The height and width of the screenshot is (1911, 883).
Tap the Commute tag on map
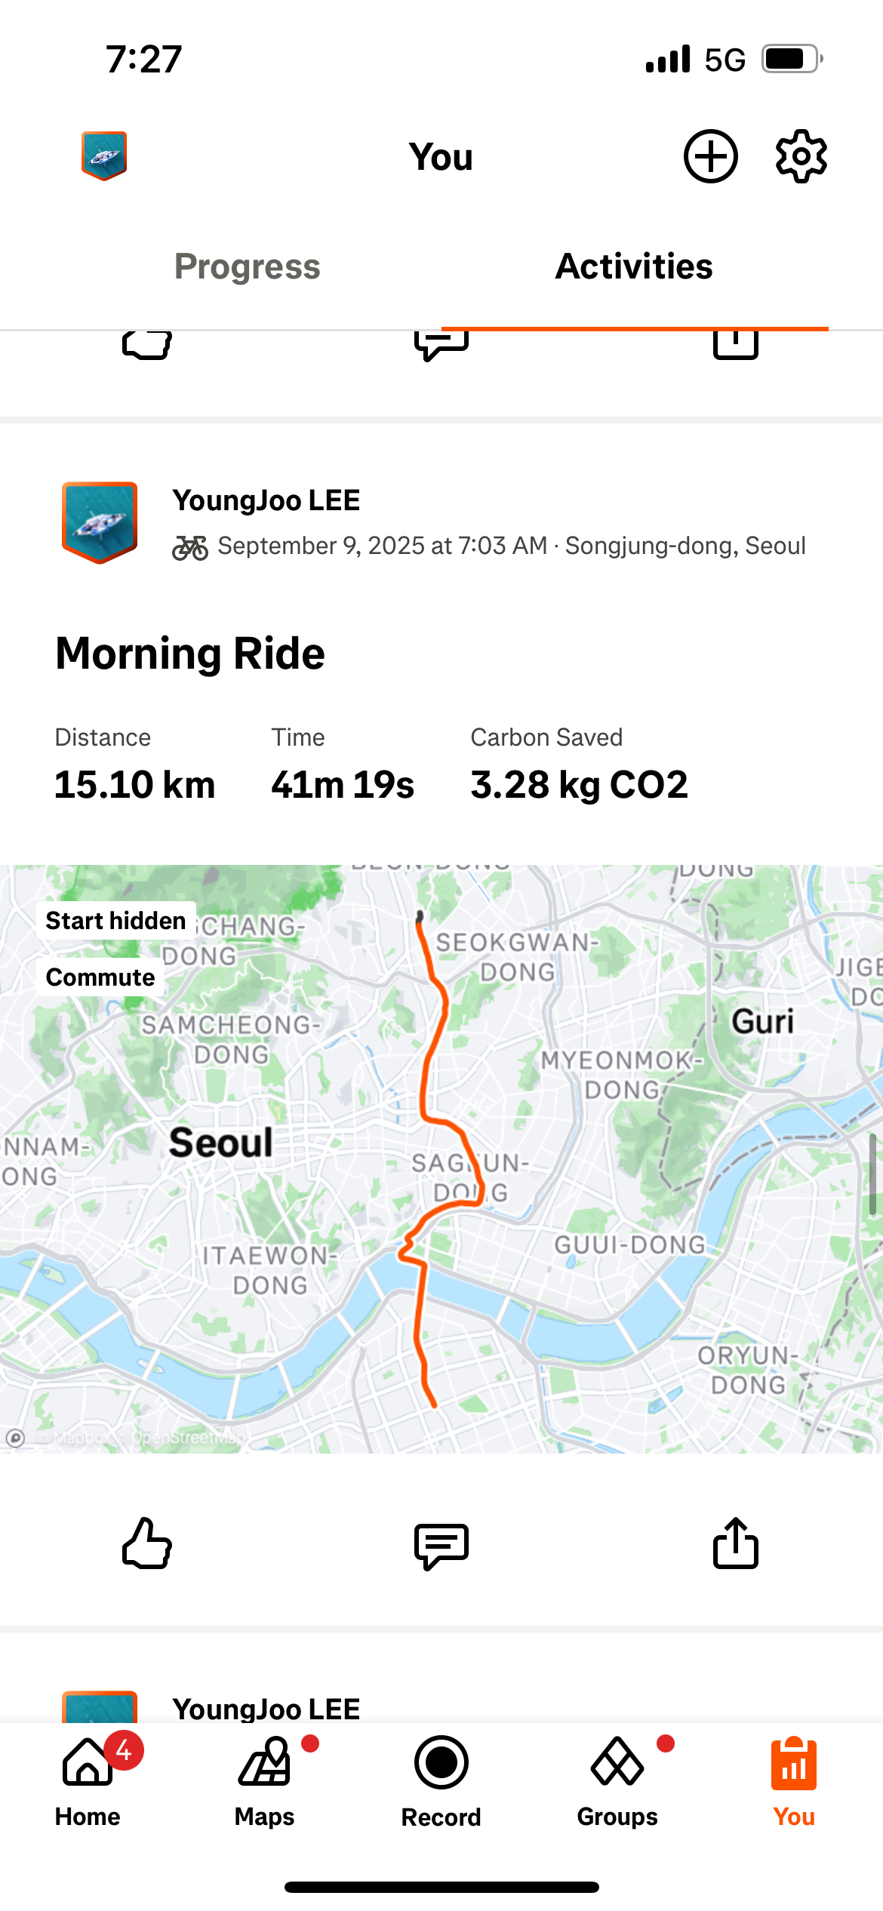click(100, 977)
